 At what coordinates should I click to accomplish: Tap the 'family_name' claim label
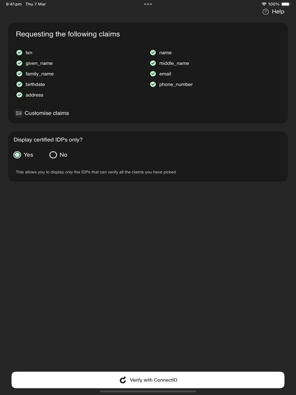pos(40,74)
